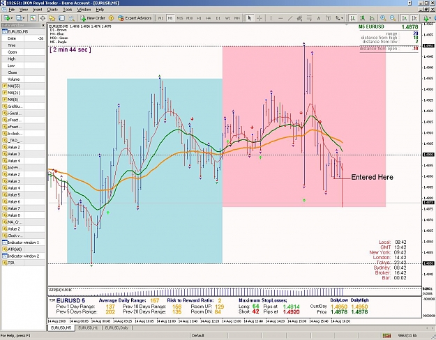This screenshot has width=436, height=340.
Task: Click the Volume row in Data Window
Action: click(23, 79)
